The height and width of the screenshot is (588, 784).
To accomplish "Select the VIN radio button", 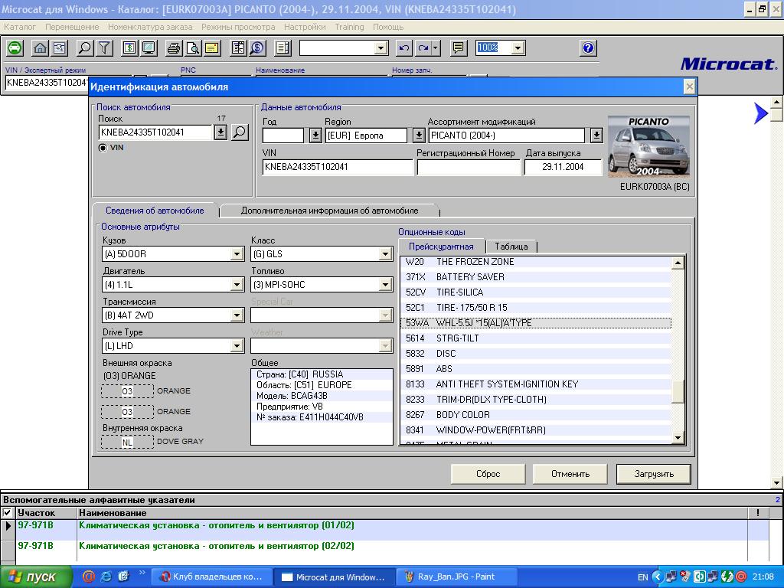I will [103, 148].
